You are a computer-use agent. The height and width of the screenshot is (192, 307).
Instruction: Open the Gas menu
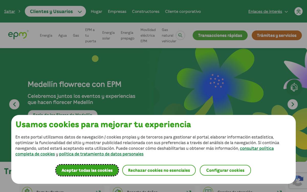pyautogui.click(x=76, y=35)
